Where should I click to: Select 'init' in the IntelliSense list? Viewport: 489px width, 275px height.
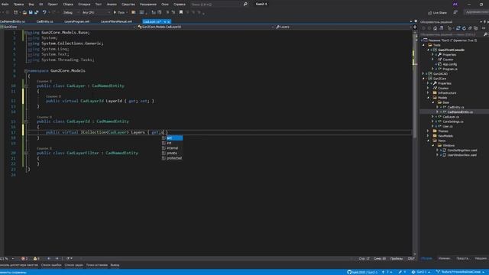pos(173,143)
